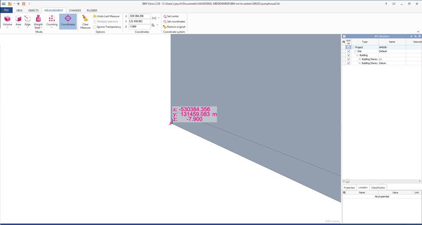Click Undo Last Measure
The width and height of the screenshot is (422, 225).
106,16
